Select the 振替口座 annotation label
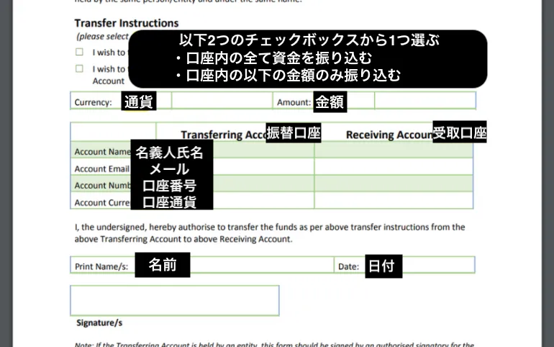The width and height of the screenshot is (554, 347). [294, 133]
